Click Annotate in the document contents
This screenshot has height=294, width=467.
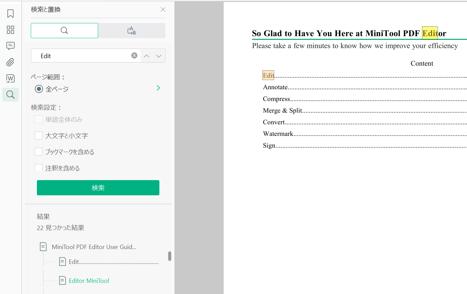(275, 87)
